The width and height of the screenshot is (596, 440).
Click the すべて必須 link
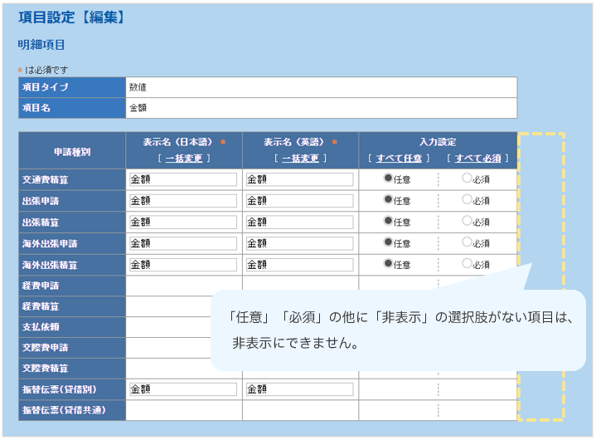coord(477,159)
